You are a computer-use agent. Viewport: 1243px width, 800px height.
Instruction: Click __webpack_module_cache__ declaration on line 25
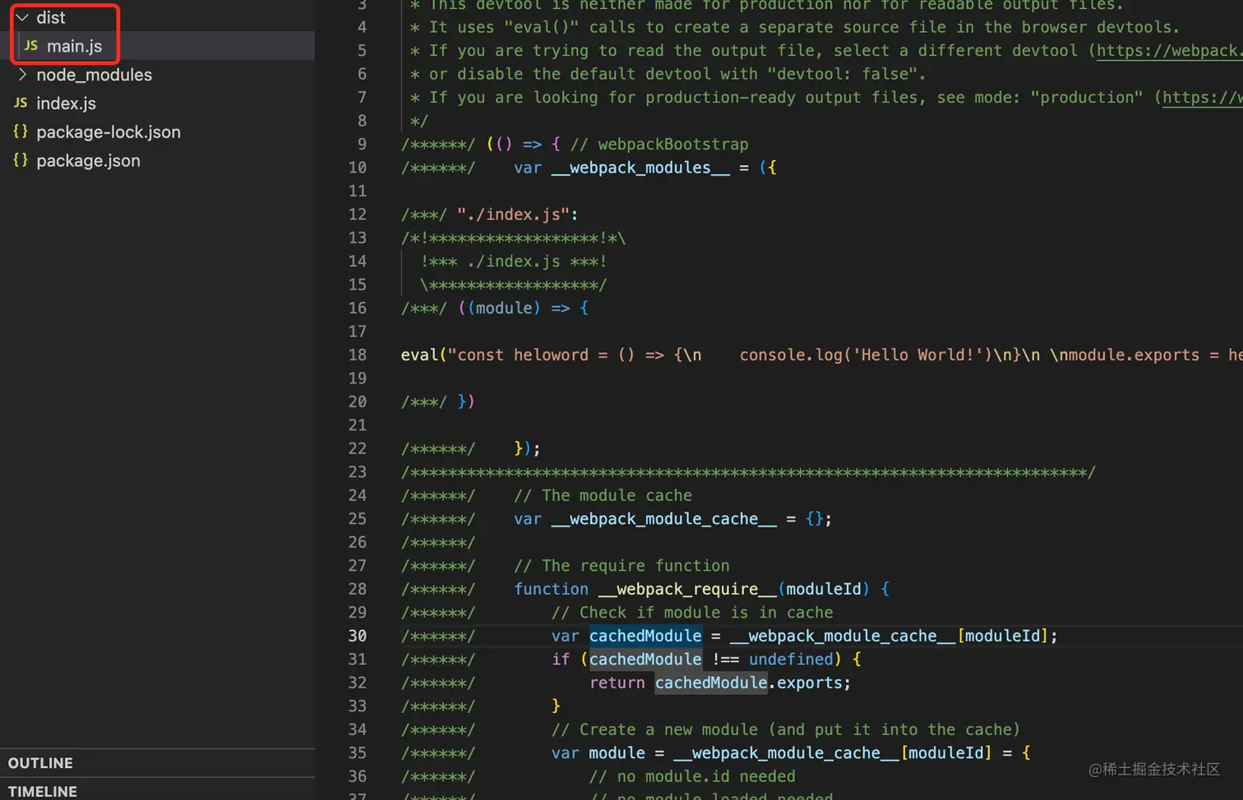pyautogui.click(x=663, y=519)
